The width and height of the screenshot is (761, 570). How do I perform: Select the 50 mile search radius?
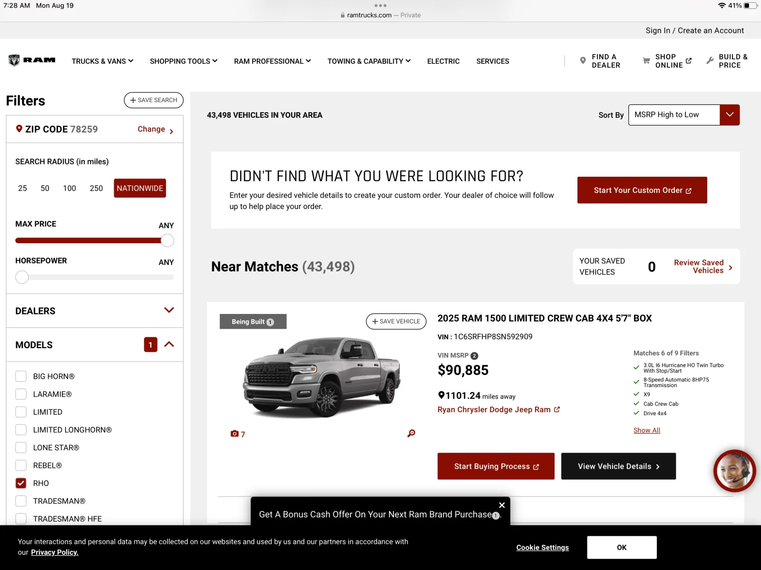[x=45, y=188]
